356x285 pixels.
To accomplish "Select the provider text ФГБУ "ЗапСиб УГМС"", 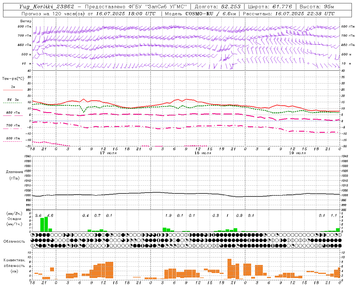I will [x=158, y=7].
